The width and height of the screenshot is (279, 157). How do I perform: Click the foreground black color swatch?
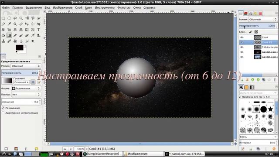(x=19, y=48)
